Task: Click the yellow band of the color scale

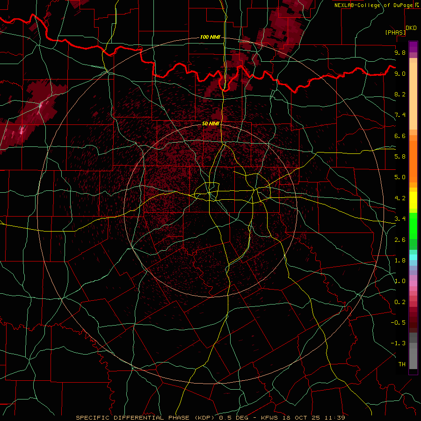Action: pyautogui.click(x=413, y=200)
